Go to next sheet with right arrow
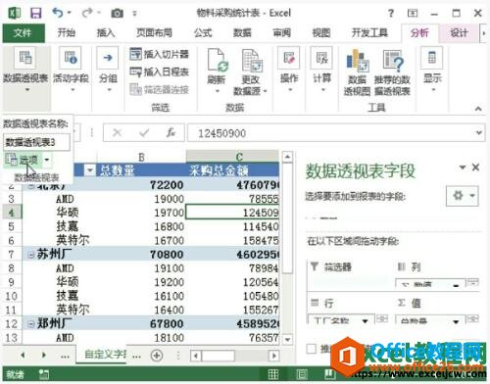Screen dimensions: 490x384 (44, 355)
